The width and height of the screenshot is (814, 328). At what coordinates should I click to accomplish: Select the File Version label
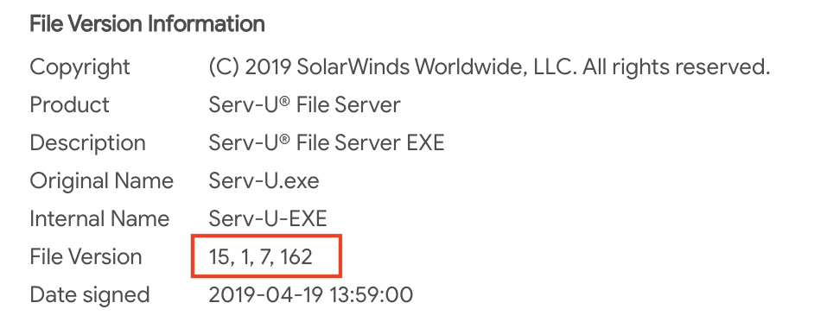(x=86, y=256)
